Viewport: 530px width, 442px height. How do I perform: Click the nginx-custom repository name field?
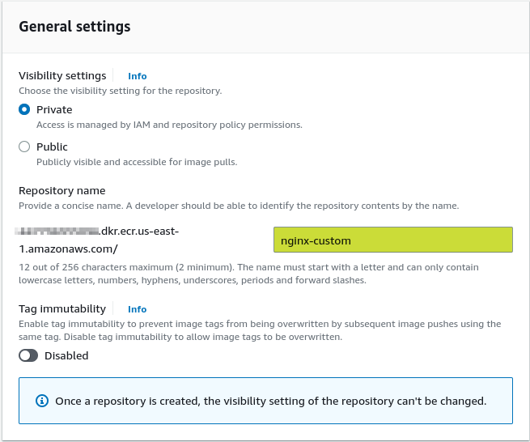(x=392, y=240)
